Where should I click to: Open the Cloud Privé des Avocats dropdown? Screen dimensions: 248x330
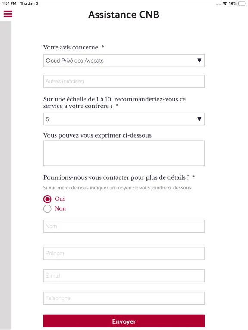click(124, 61)
